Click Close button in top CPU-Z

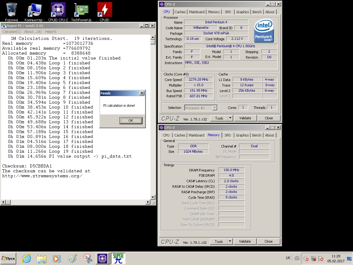point(269,118)
